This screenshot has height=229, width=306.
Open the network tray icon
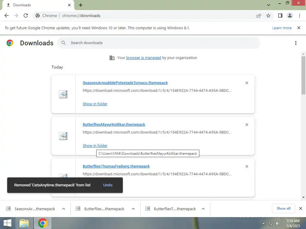(271, 223)
